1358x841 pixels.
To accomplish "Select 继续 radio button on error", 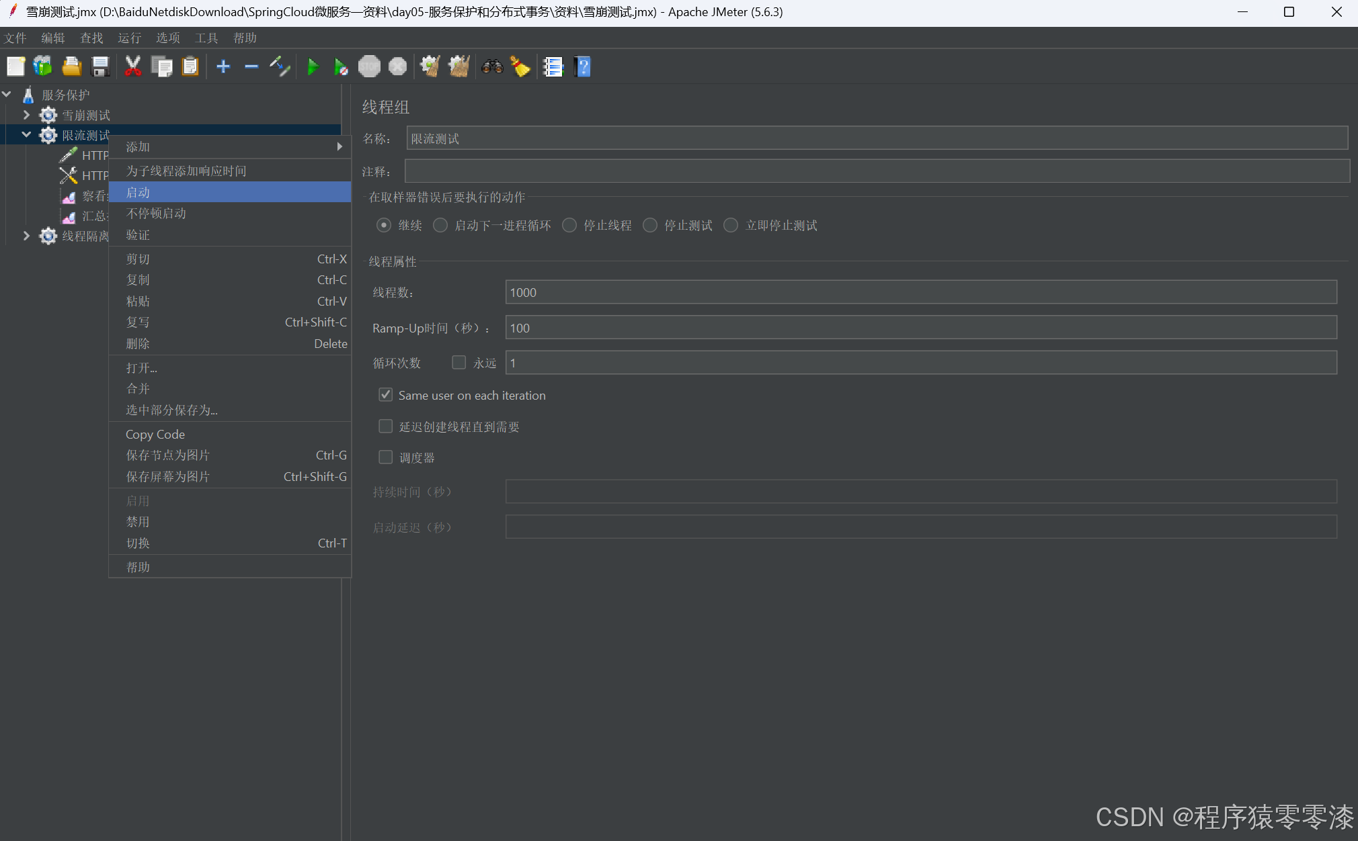I will pyautogui.click(x=385, y=226).
